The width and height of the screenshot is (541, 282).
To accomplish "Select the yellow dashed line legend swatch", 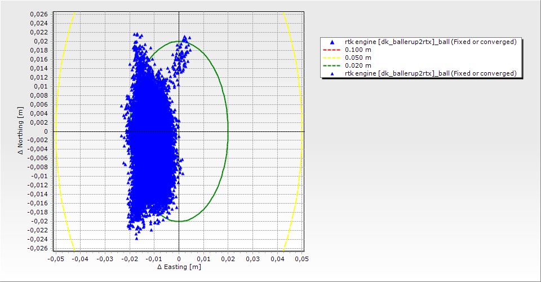I will [332, 58].
